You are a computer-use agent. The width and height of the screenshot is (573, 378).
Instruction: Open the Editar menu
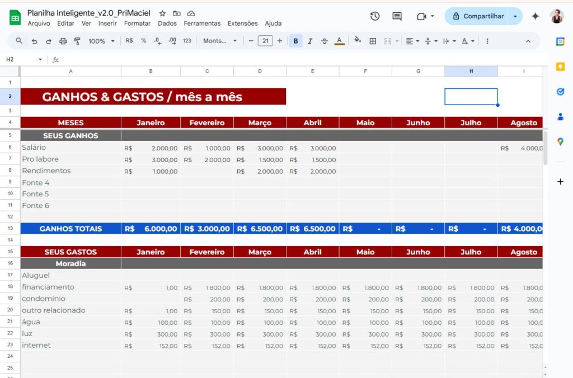[66, 23]
